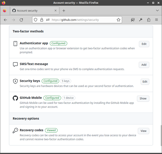The width and height of the screenshot is (162, 154).
Task: Expand the list all tabs chevron
Action: point(157,10)
